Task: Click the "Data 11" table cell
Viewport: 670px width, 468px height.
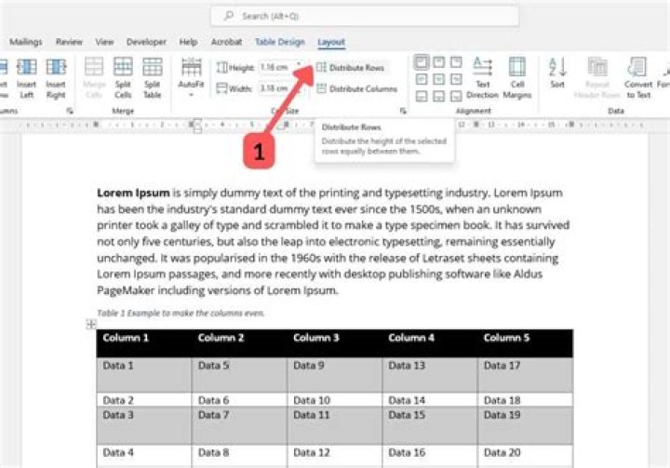Action: (335, 426)
